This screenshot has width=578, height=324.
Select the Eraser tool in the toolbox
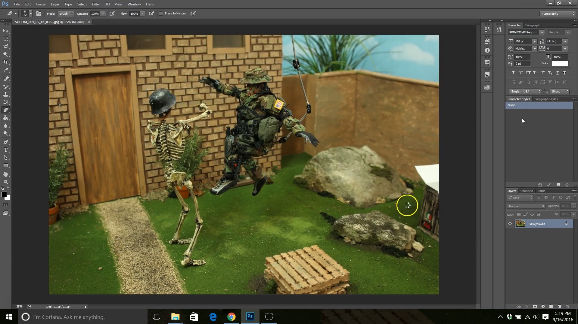[x=6, y=110]
